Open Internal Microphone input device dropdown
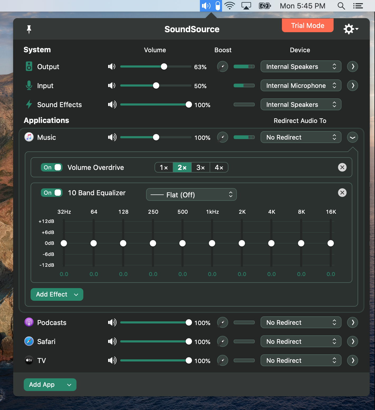 (x=301, y=85)
